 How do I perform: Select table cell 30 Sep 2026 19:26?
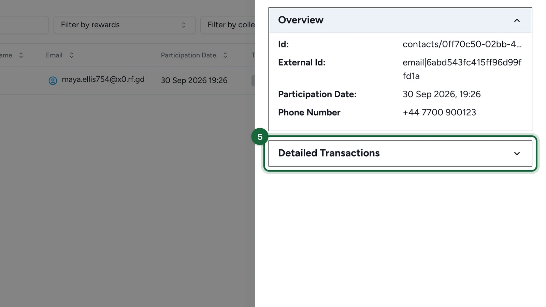(194, 81)
